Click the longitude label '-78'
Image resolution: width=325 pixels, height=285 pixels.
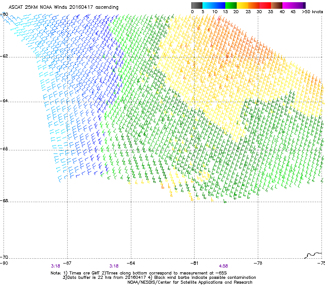point(258,263)
